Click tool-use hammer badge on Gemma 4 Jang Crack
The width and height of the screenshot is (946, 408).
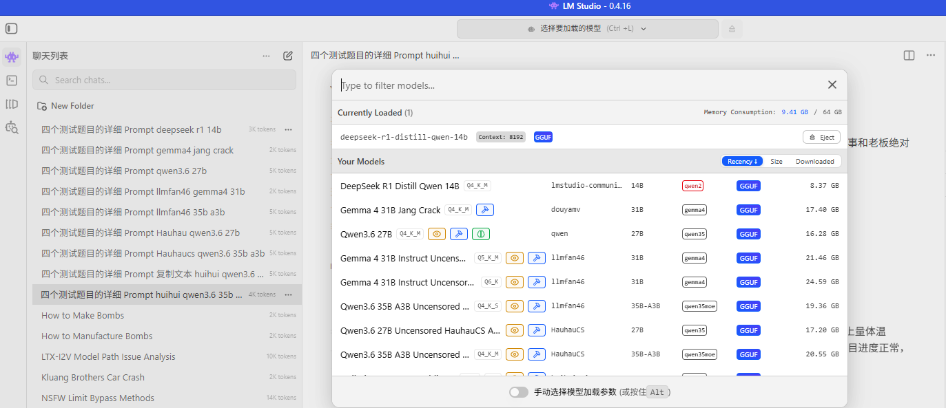coord(485,210)
